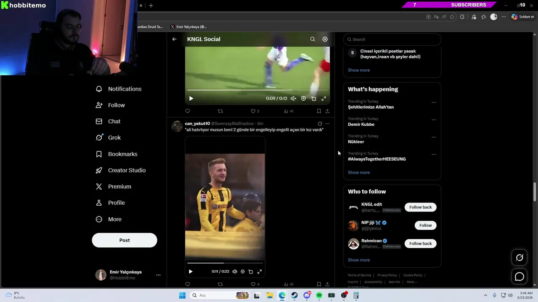This screenshot has width=538, height=302.
Task: Open Creator Studio in the sidebar
Action: pos(121,170)
